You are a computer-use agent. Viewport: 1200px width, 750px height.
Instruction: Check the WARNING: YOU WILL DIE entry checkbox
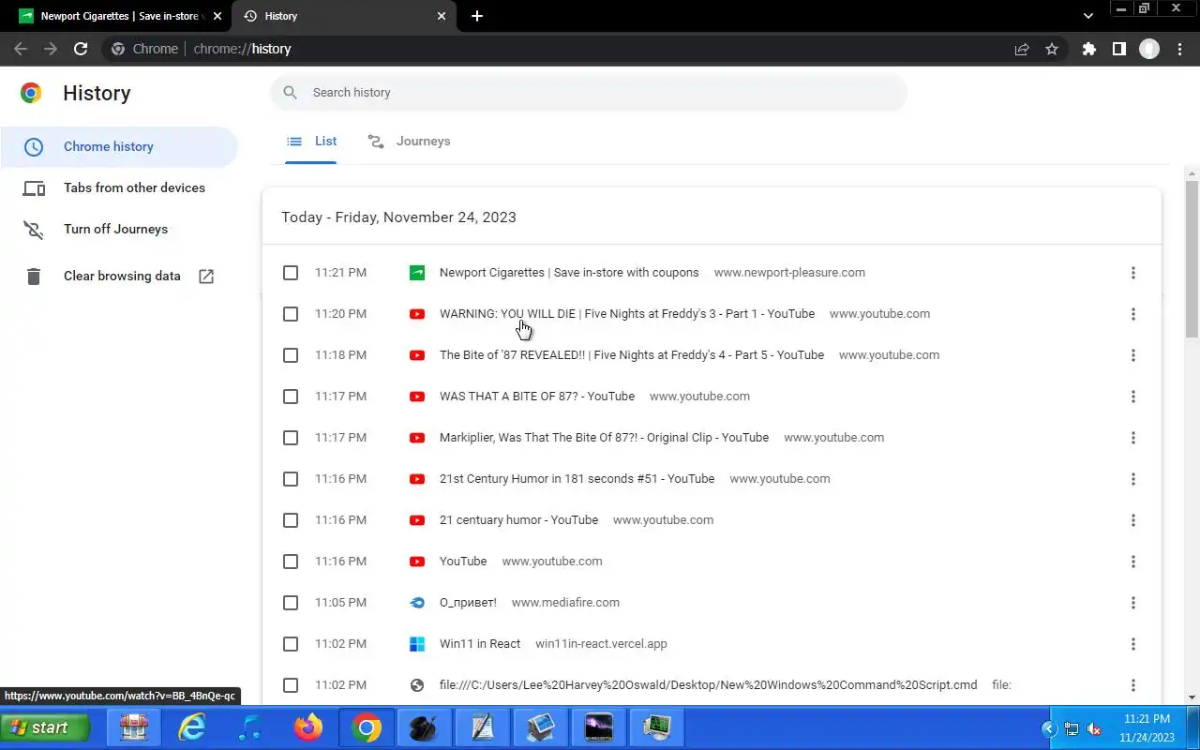pos(291,314)
